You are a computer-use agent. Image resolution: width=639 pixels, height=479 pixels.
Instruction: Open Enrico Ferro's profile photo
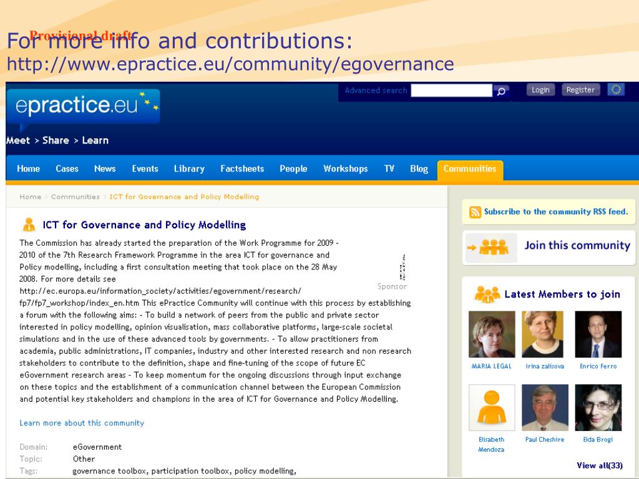[598, 334]
